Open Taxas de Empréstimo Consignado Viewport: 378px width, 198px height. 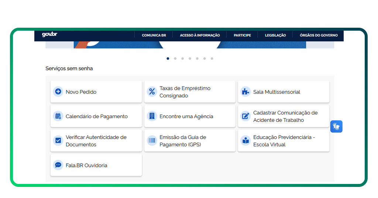pos(190,92)
